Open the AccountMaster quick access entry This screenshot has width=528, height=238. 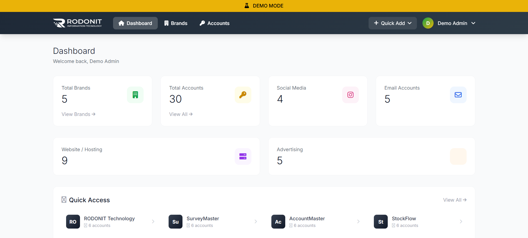pyautogui.click(x=307, y=221)
